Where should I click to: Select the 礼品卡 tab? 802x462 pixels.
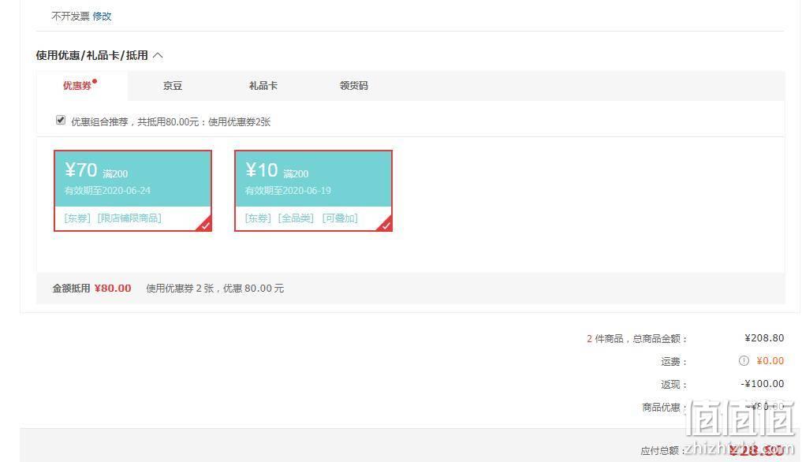pyautogui.click(x=263, y=86)
